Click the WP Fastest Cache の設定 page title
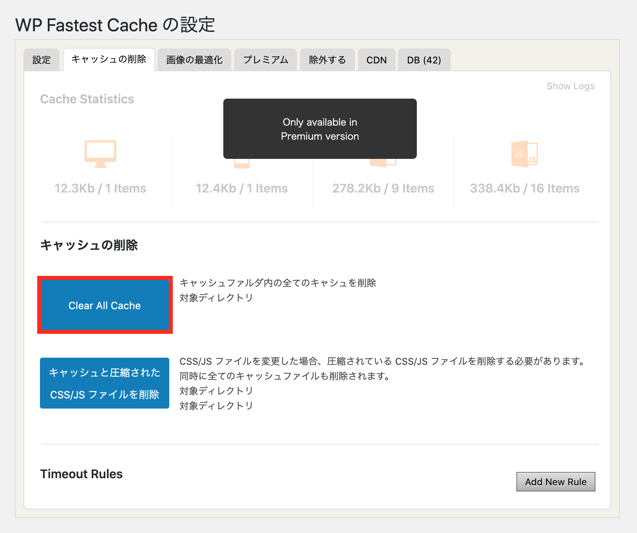The width and height of the screenshot is (637, 533). 115,25
